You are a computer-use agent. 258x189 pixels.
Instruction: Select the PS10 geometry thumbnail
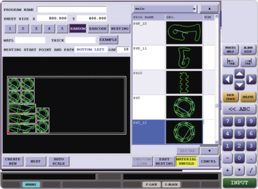coord(184,82)
